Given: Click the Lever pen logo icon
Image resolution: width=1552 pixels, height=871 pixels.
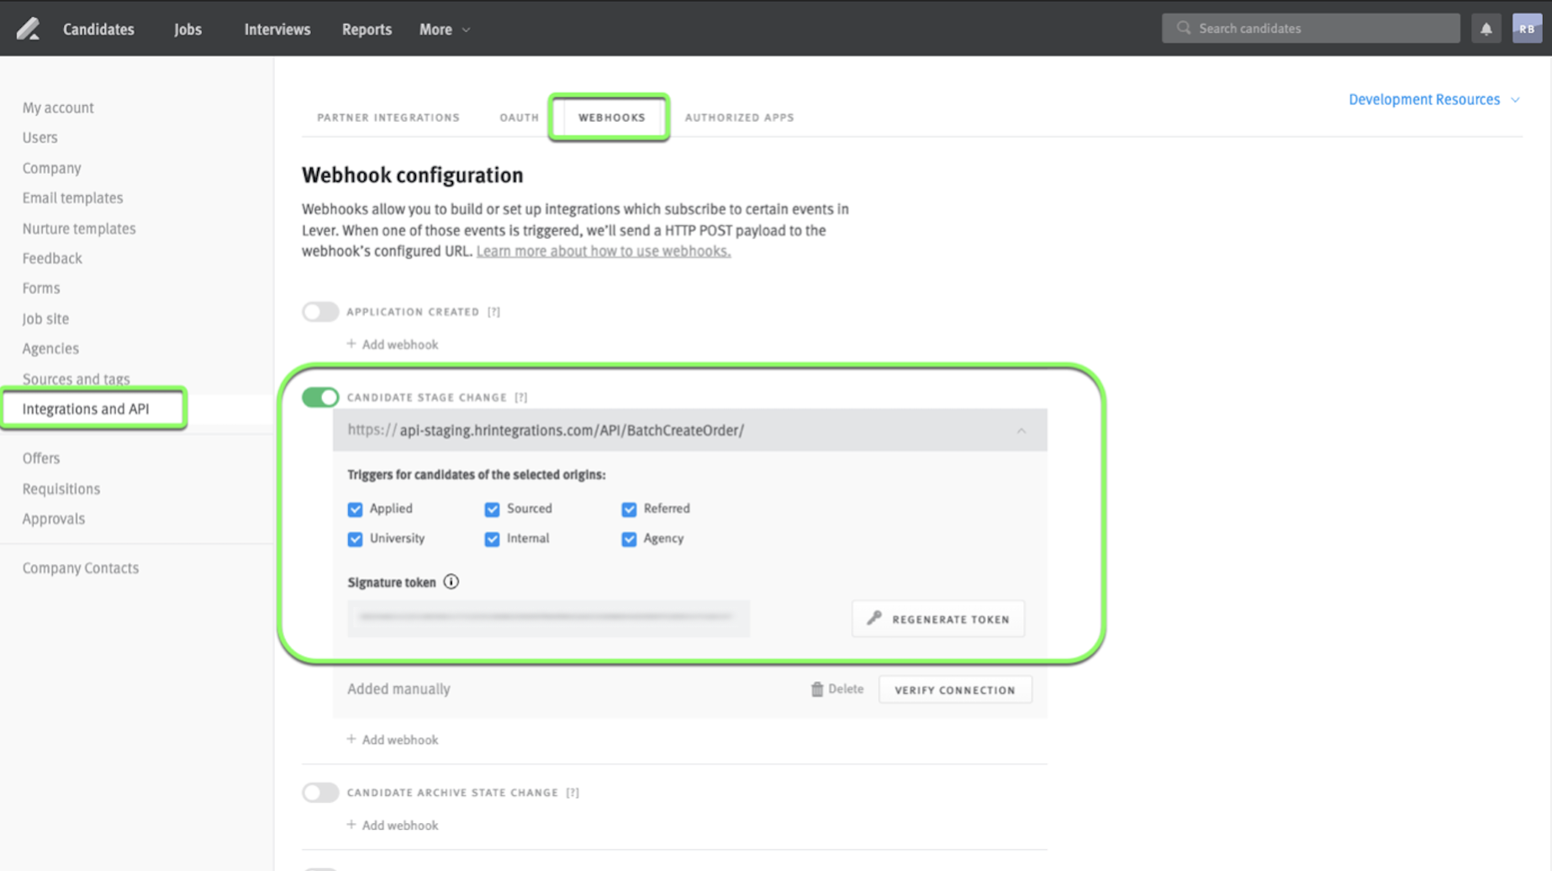Looking at the screenshot, I should 28,29.
